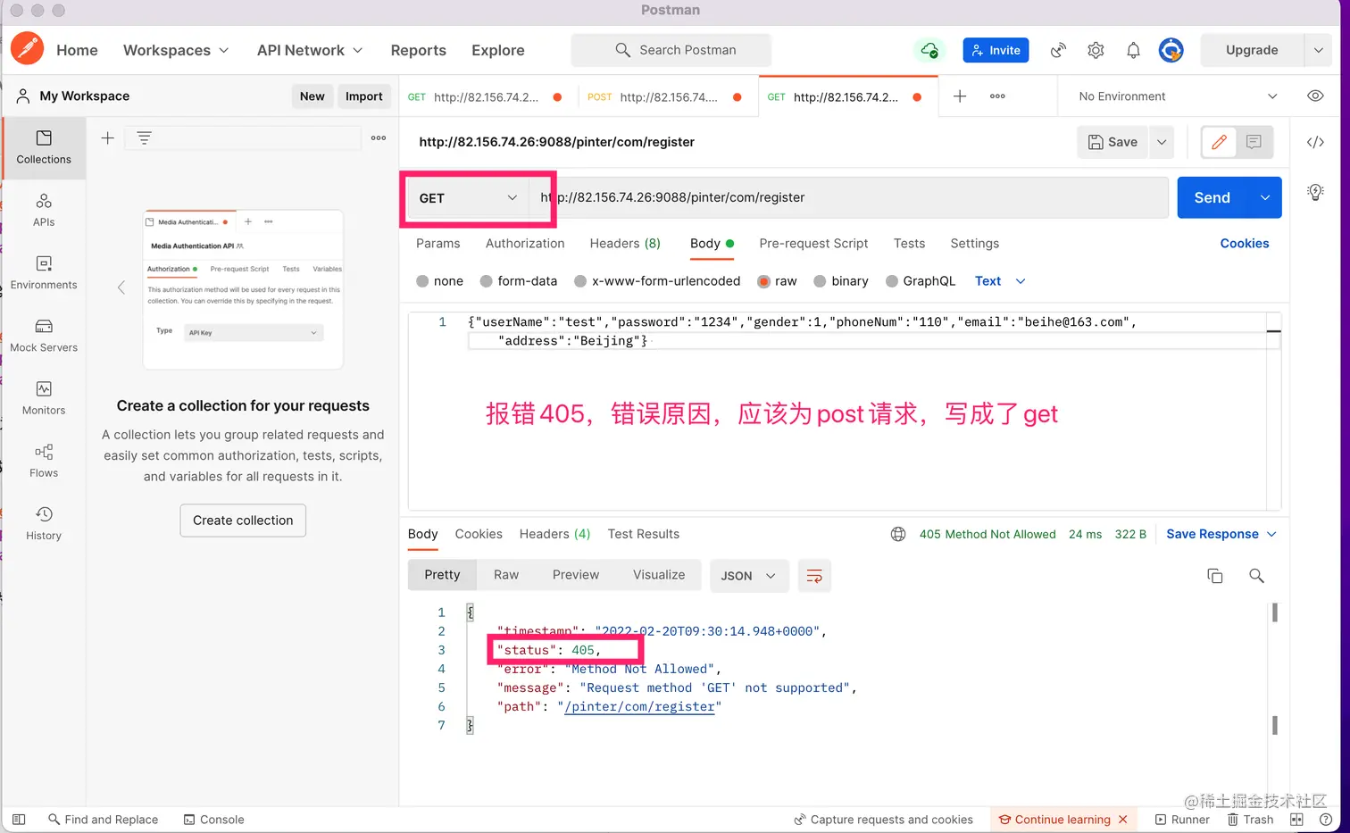Open the APIs sidebar panel
The image size is (1350, 833).
click(44, 211)
